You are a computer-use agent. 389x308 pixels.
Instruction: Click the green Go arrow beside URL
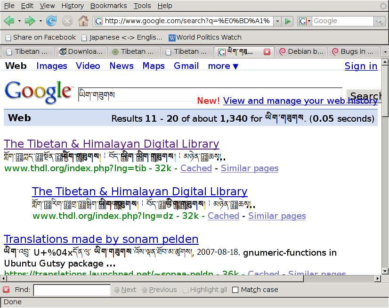pos(288,21)
